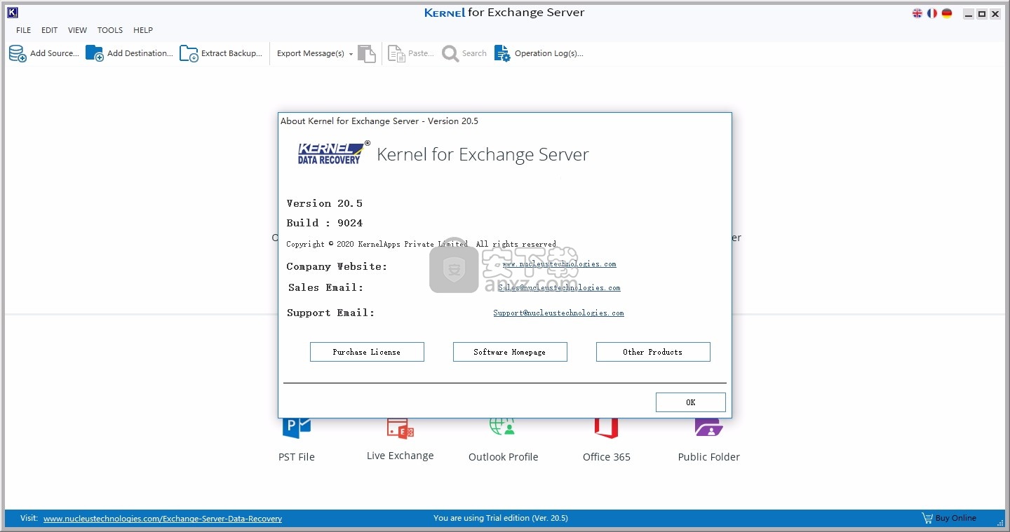Click the Sales@nucleustechnologies.com email link

(x=559, y=287)
